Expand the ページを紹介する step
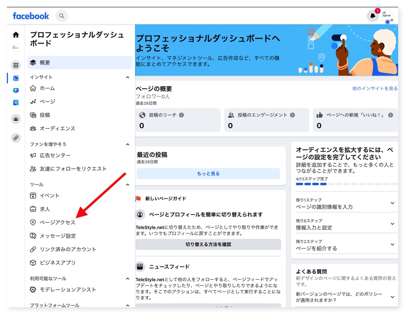 click(392, 245)
